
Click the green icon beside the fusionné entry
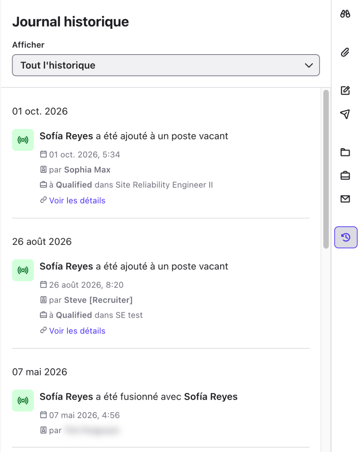pyautogui.click(x=23, y=400)
